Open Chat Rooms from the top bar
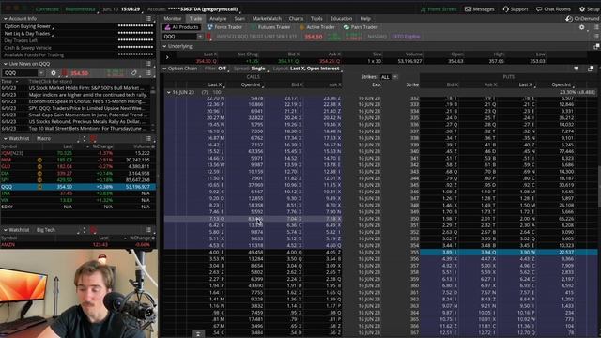This screenshot has height=338, width=601. point(553,9)
